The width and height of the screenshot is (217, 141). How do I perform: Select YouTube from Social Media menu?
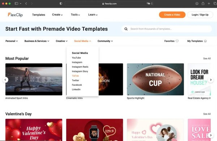point(76,58)
